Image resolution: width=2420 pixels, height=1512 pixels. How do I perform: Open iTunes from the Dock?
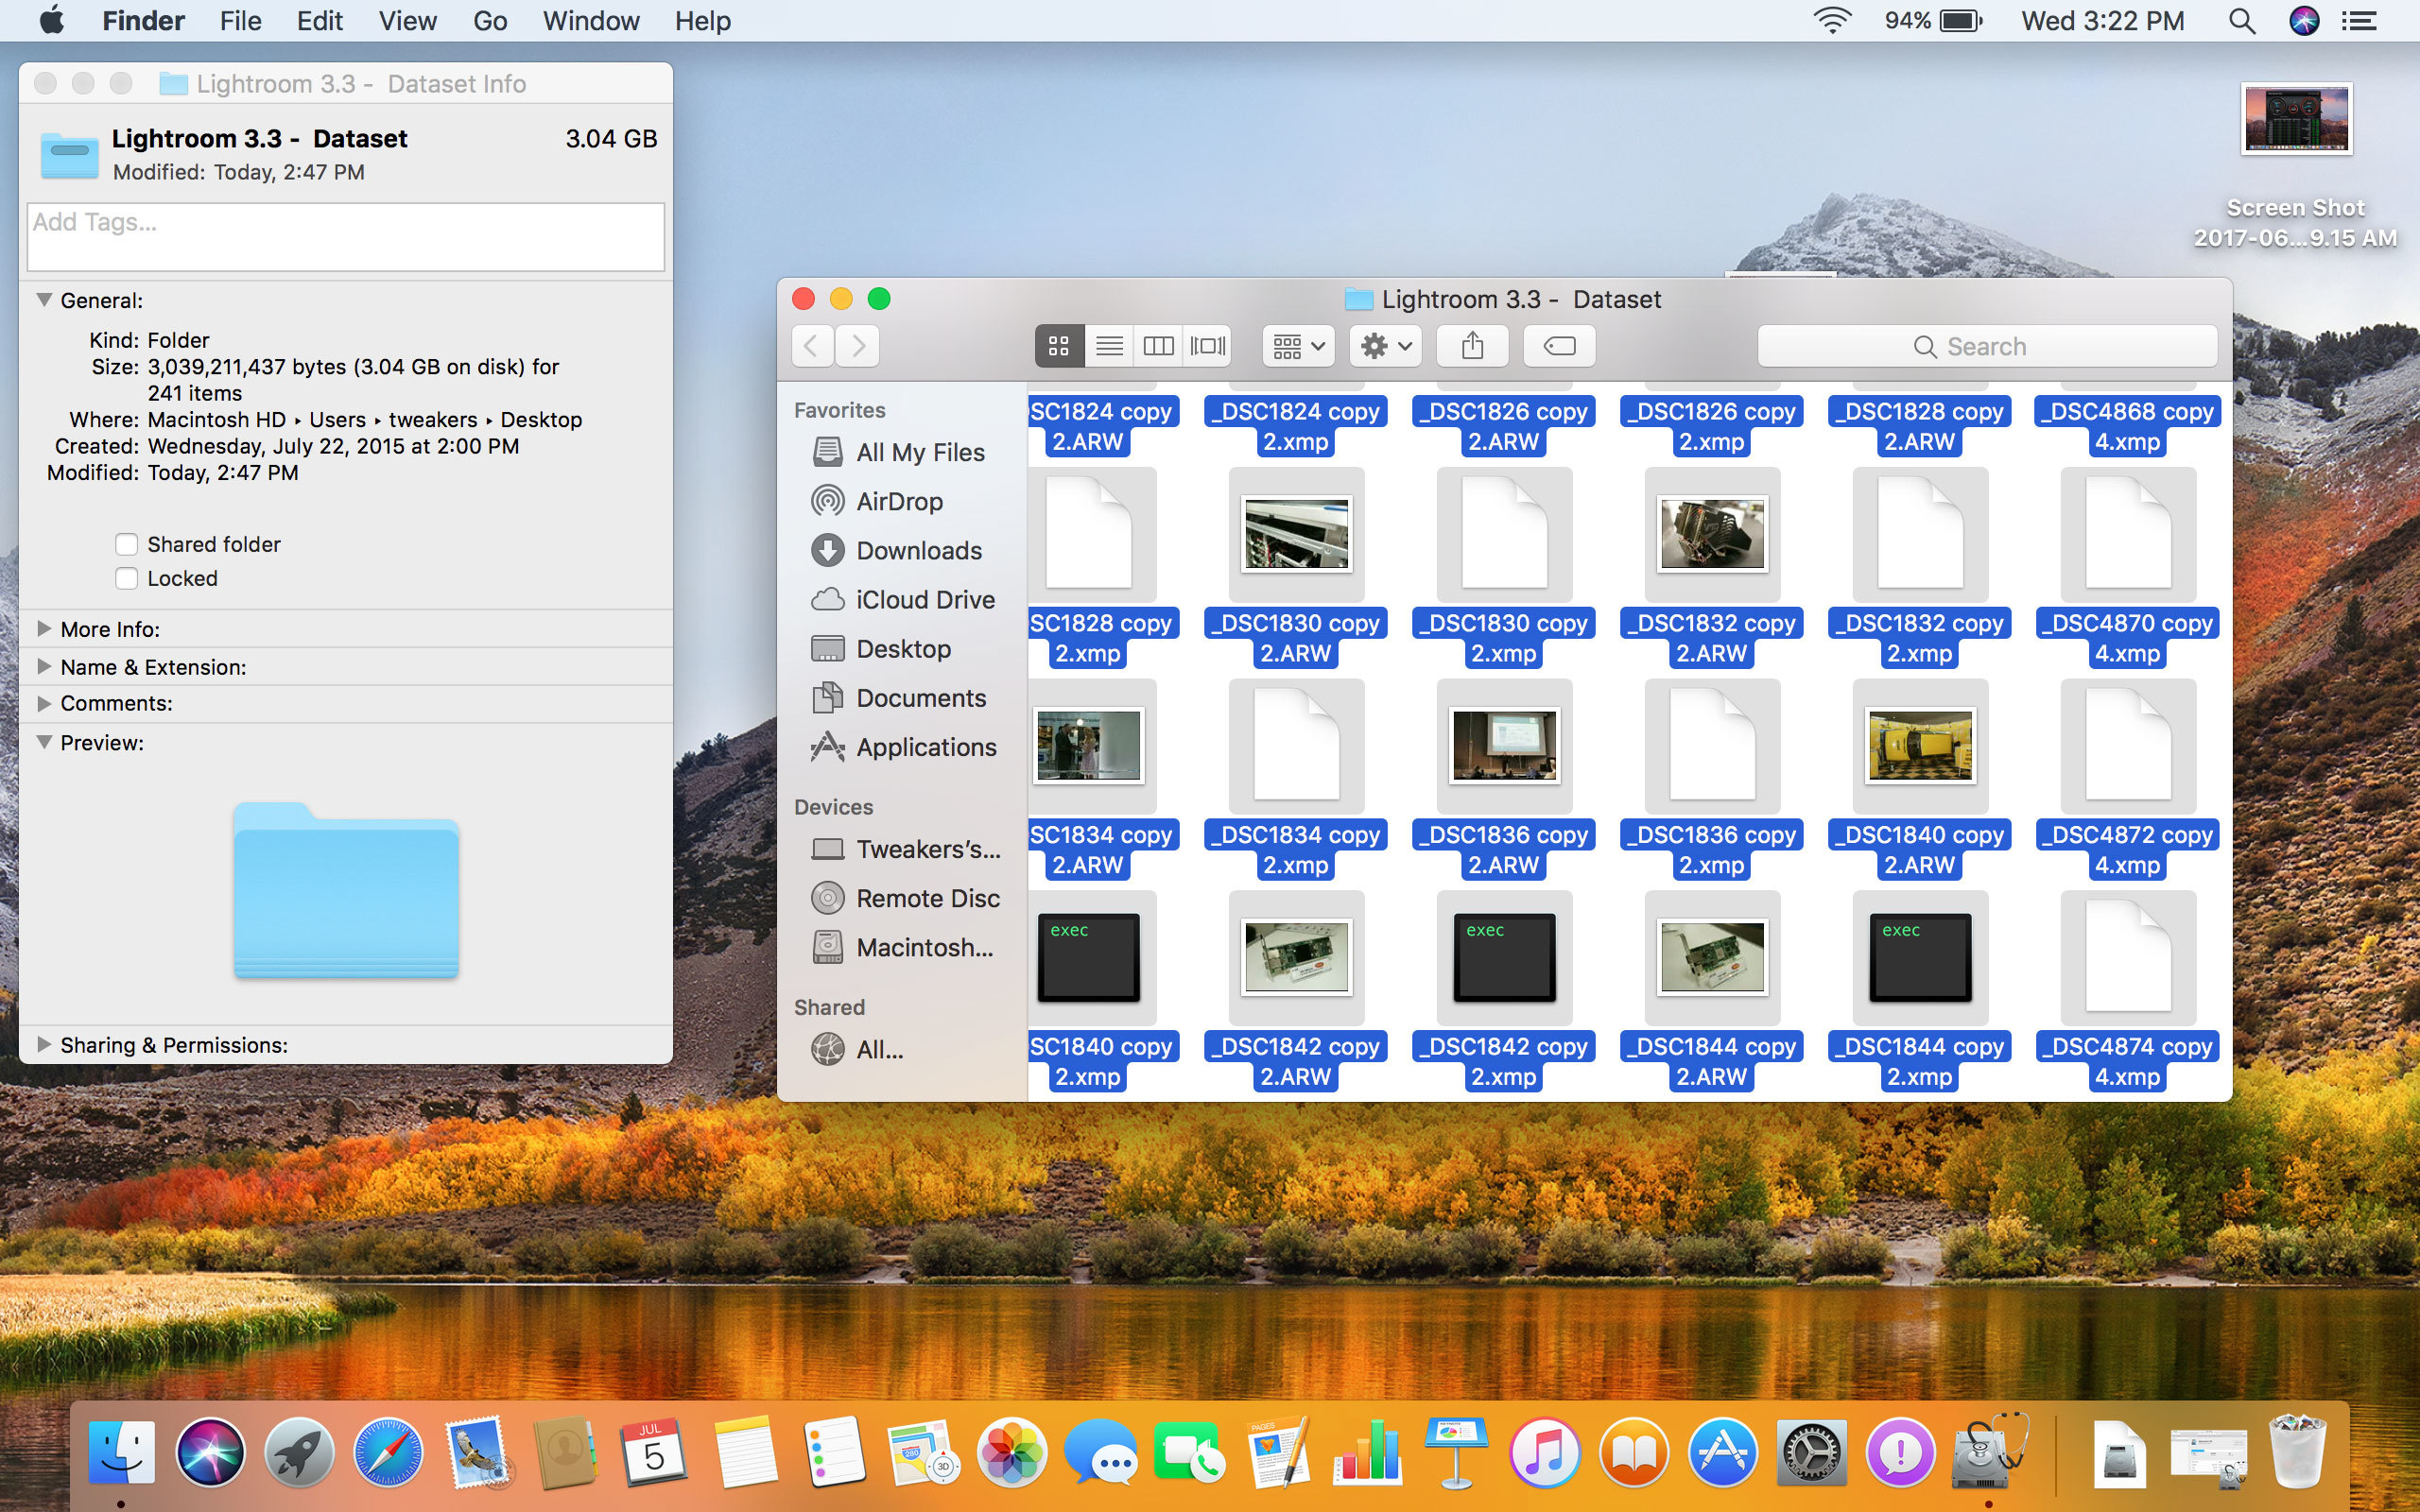click(x=1544, y=1452)
